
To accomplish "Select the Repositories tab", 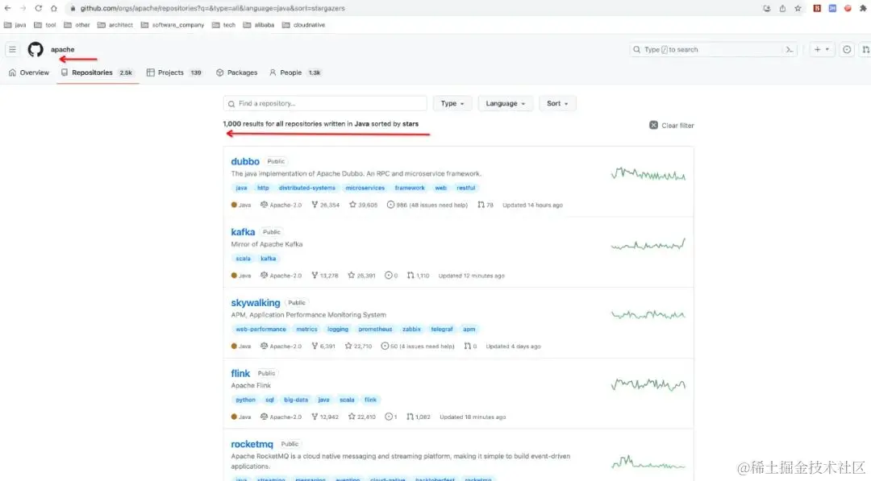I will [x=98, y=73].
